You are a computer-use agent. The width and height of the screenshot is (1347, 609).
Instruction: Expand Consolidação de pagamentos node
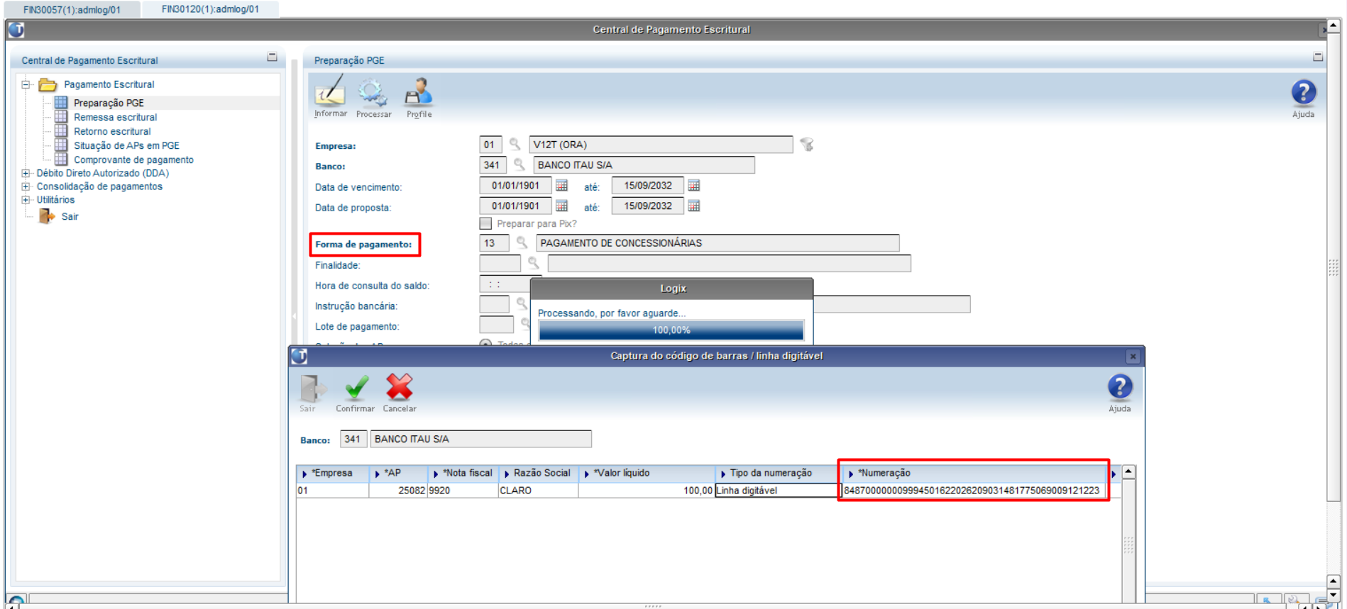[26, 186]
